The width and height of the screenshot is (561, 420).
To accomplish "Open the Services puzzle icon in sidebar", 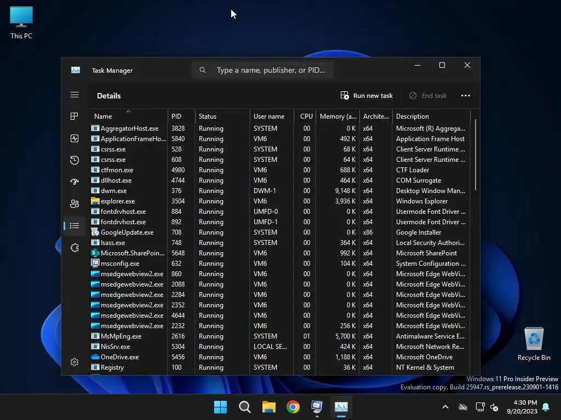I will coord(75,248).
